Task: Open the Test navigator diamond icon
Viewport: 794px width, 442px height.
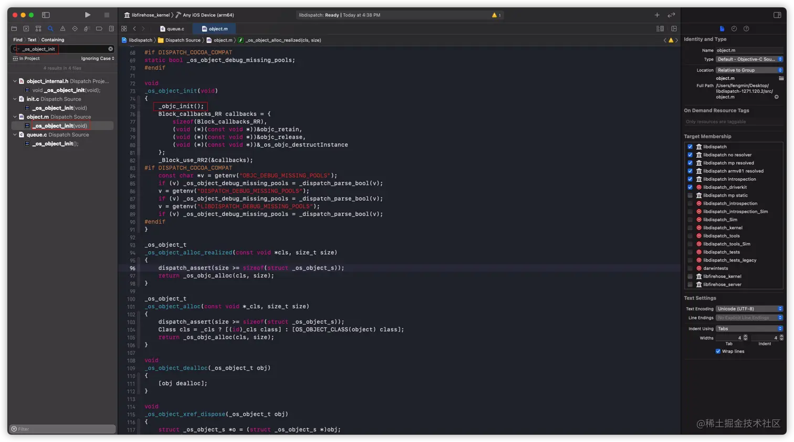Action: click(x=75, y=28)
